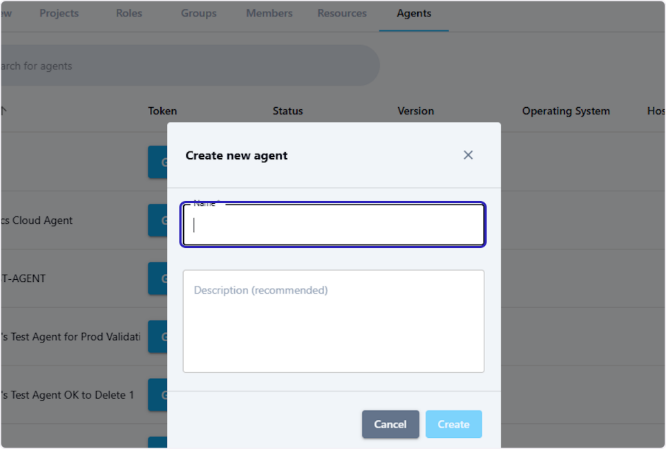
Task: Sort by the Status column header
Action: [287, 111]
